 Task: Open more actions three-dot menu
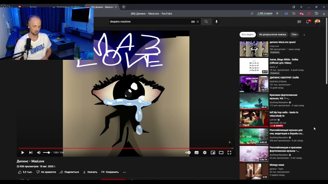click(124, 172)
